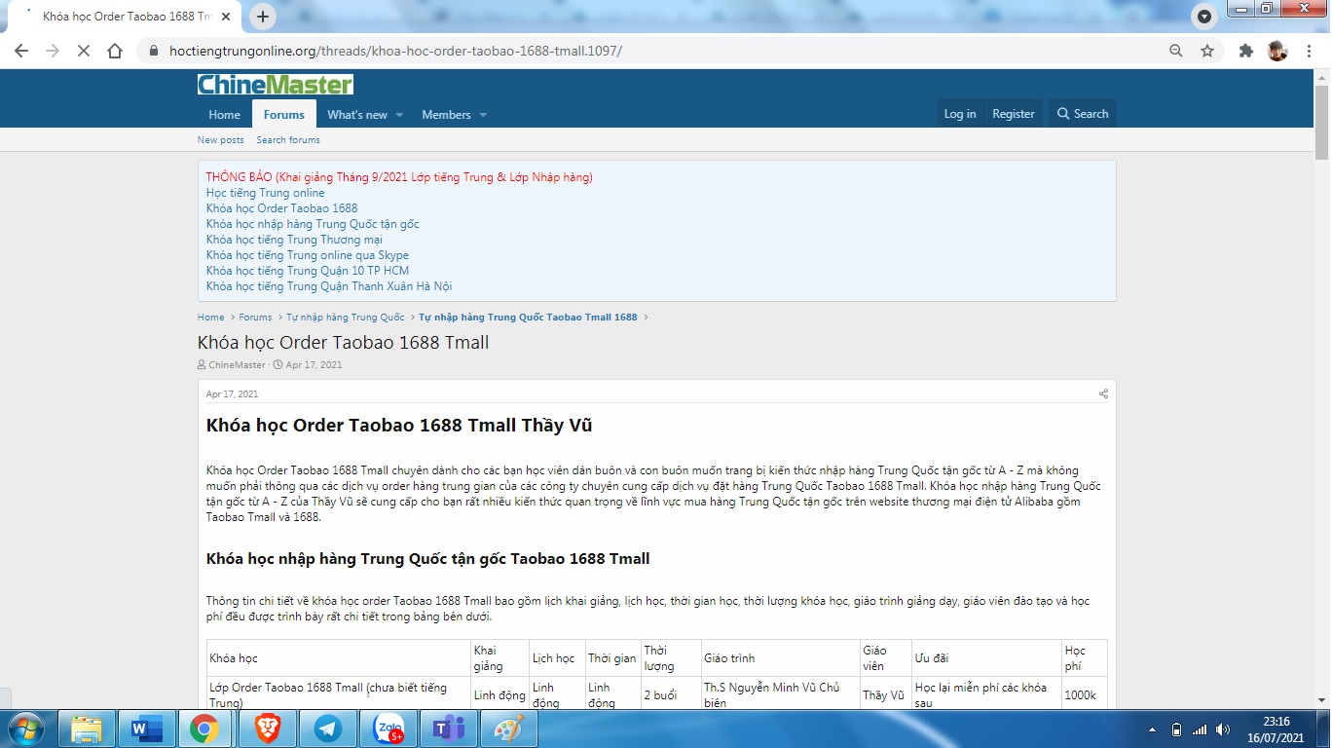
Task: Open the Extensions puzzle icon
Action: (x=1246, y=51)
